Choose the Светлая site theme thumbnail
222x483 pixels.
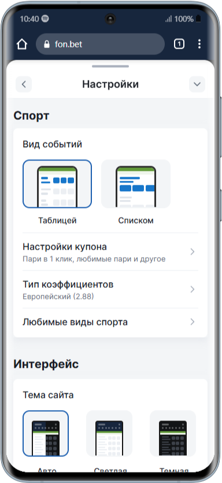point(109,433)
